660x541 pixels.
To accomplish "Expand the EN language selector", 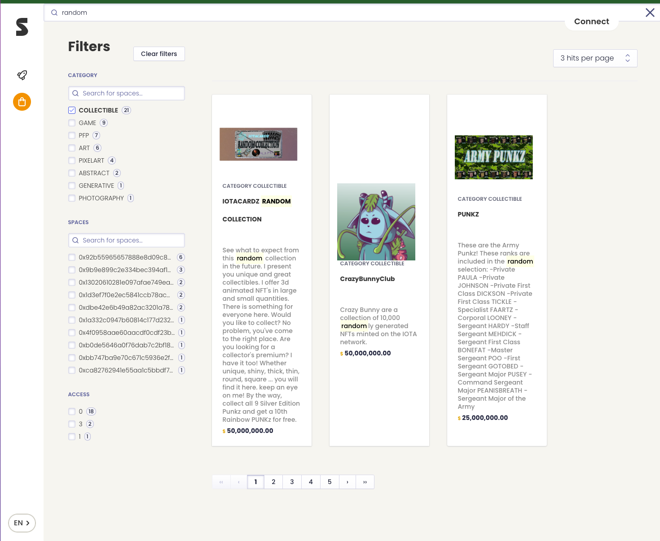I will 22,523.
